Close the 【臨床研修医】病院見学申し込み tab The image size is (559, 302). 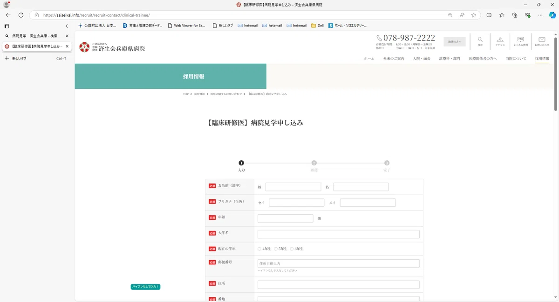click(x=67, y=46)
